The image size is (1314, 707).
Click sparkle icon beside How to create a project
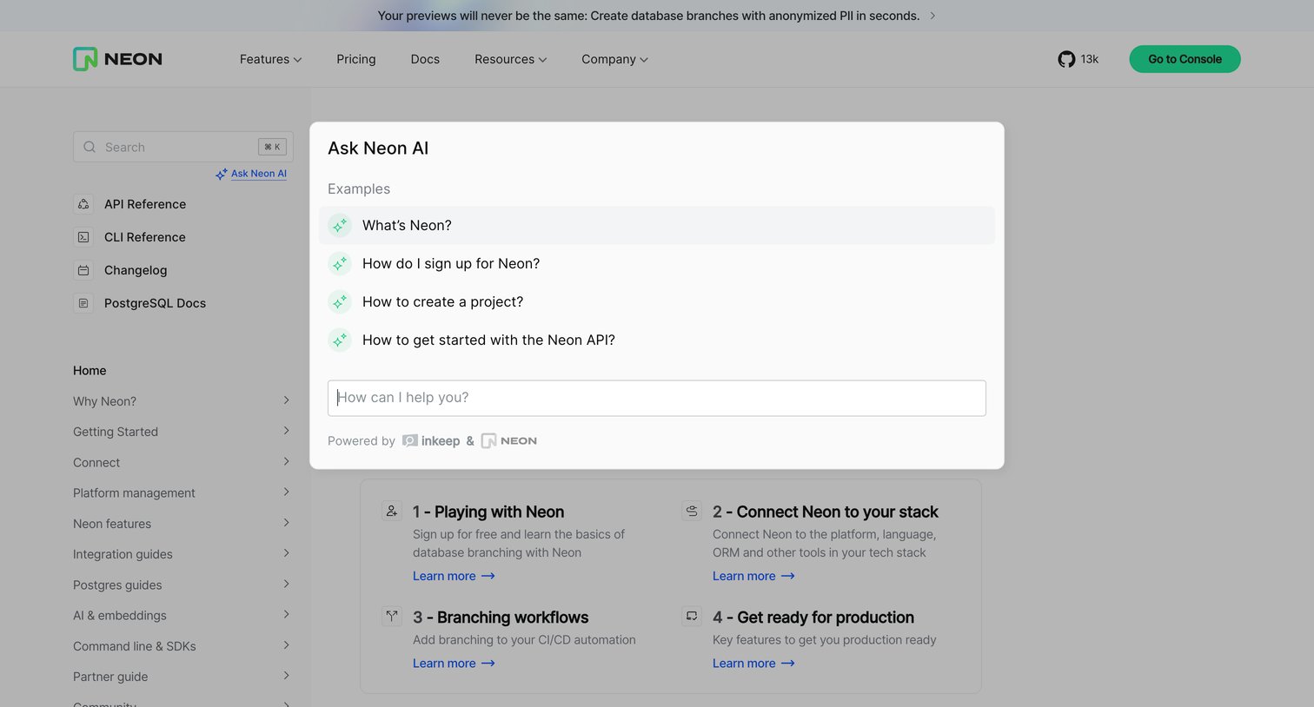[x=340, y=301]
